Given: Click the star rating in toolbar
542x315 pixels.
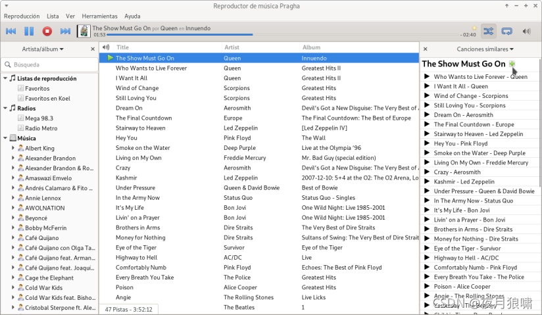Looking at the screenshot, I should pos(474,28).
